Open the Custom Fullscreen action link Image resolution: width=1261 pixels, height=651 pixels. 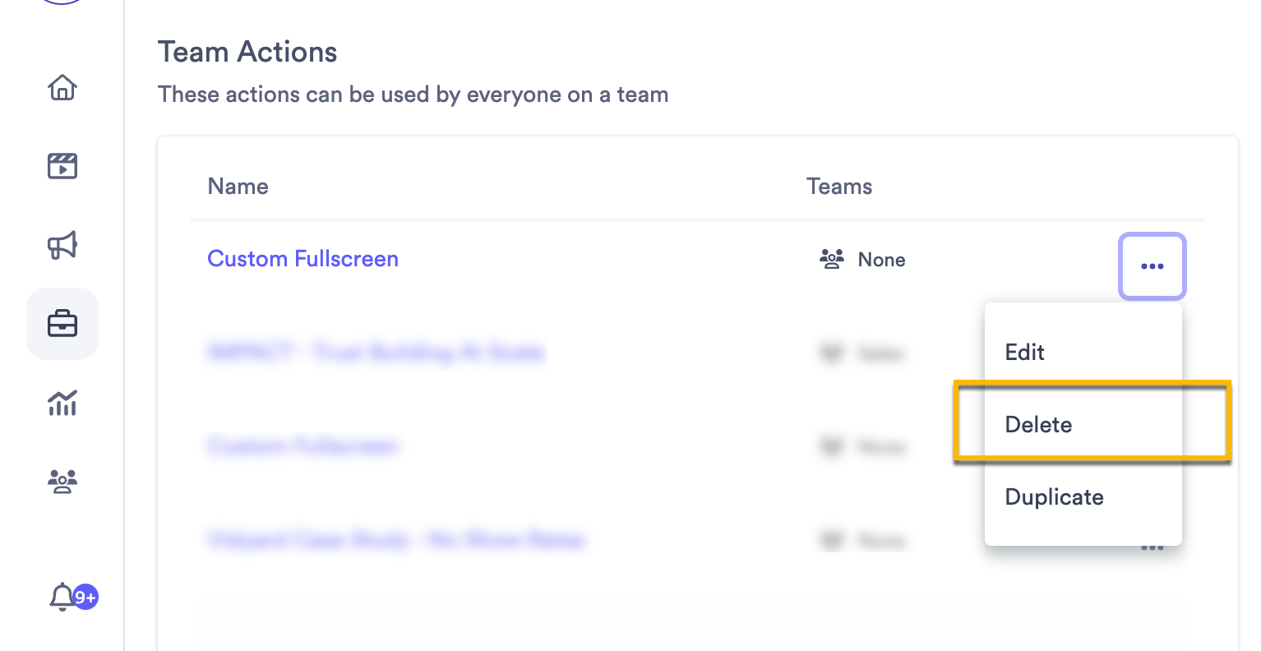[x=303, y=259]
